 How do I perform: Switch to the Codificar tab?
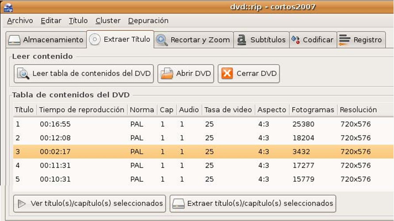[x=313, y=40]
